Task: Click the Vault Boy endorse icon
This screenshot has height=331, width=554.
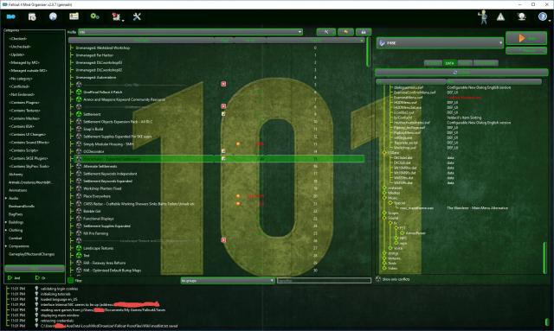Action: [x=482, y=16]
